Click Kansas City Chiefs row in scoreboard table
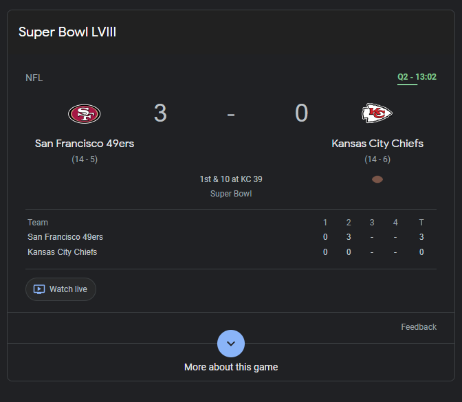 63,252
